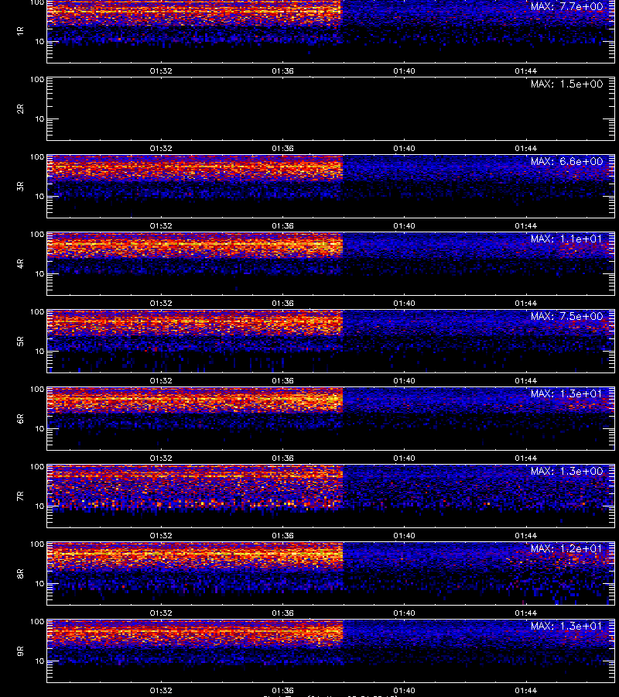Select the MAX: 1.1e+01 readout
This screenshot has height=697, width=619.
566,239
